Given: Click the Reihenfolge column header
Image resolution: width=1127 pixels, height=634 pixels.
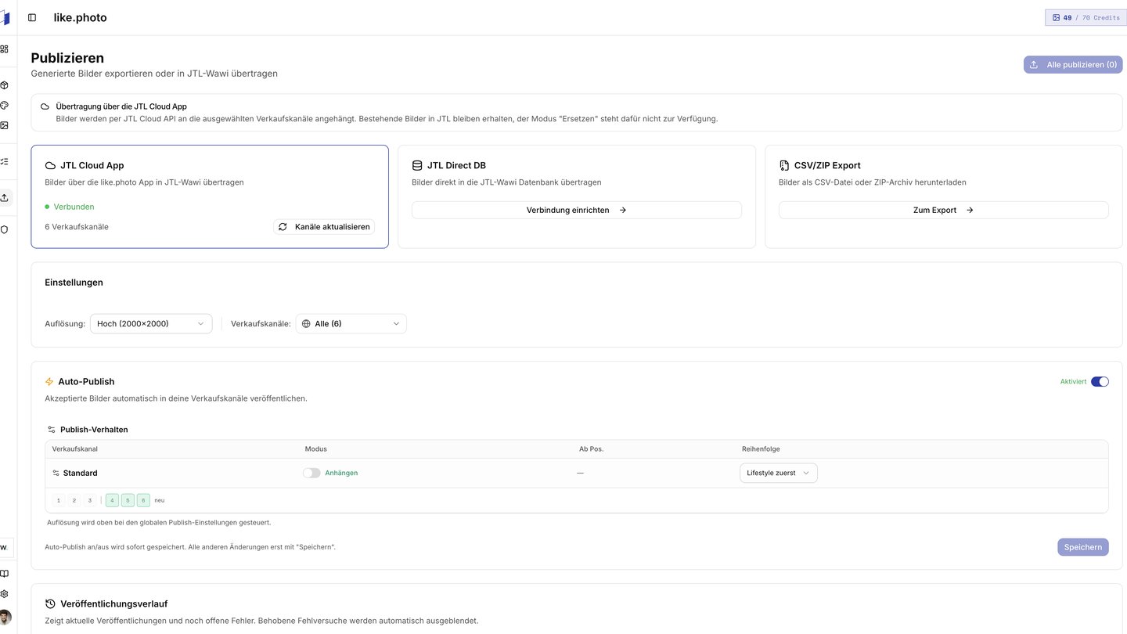Looking at the screenshot, I should tap(761, 449).
